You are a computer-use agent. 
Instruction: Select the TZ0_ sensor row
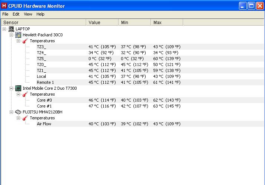(x=150, y=65)
